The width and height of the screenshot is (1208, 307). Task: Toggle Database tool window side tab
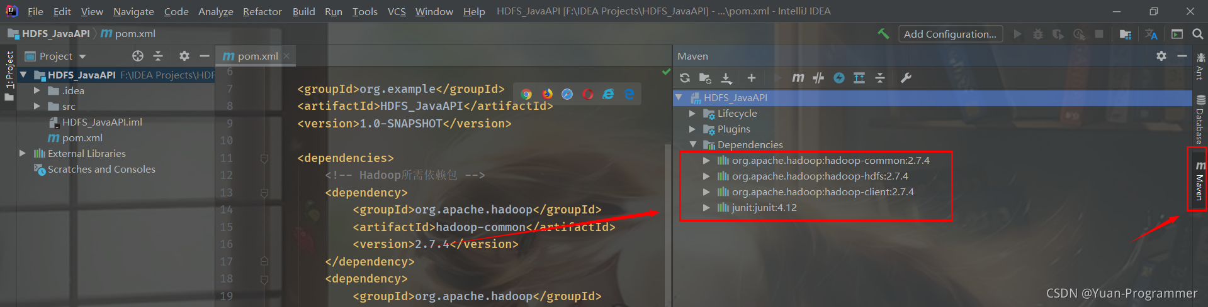click(1200, 119)
